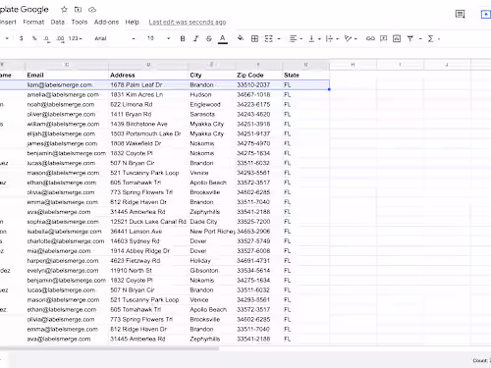Open the Add-ons menu

pyautogui.click(x=106, y=22)
